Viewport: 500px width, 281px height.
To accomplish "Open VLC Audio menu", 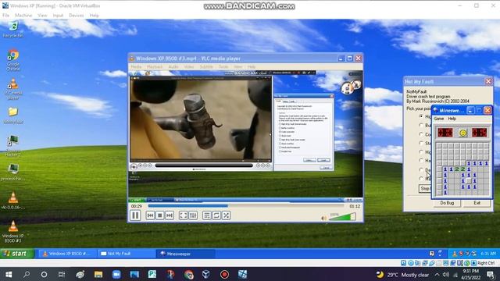I will point(173,67).
